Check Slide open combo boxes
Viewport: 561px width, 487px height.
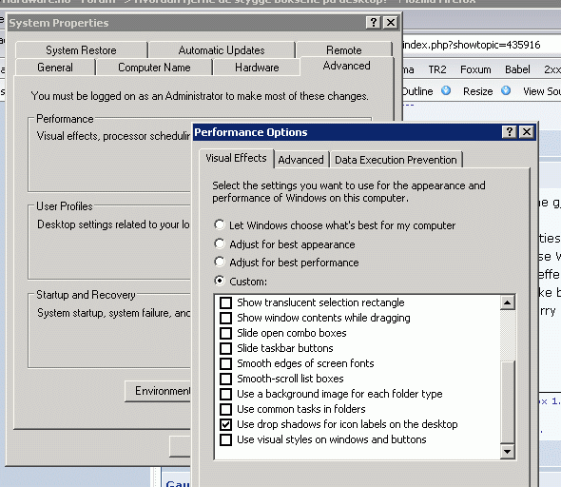click(225, 333)
